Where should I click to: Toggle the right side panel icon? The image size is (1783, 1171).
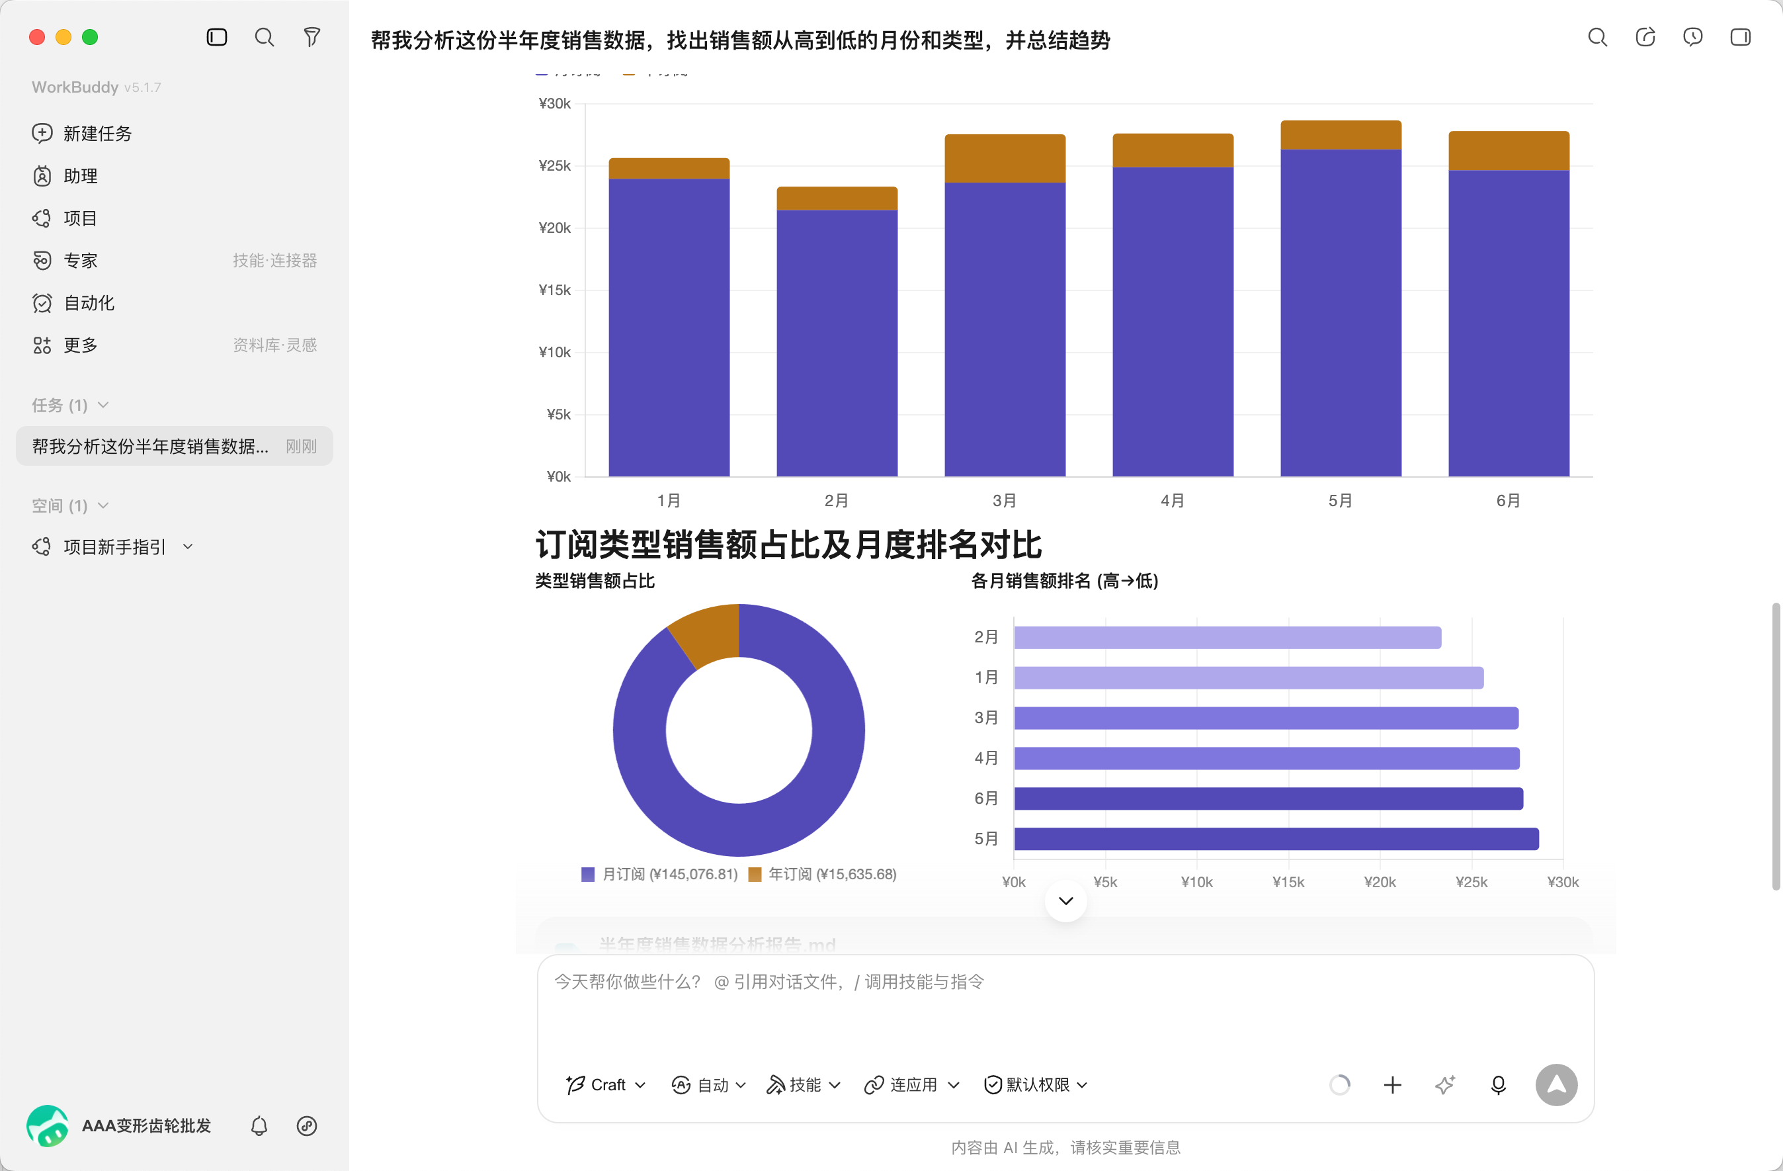[1739, 36]
